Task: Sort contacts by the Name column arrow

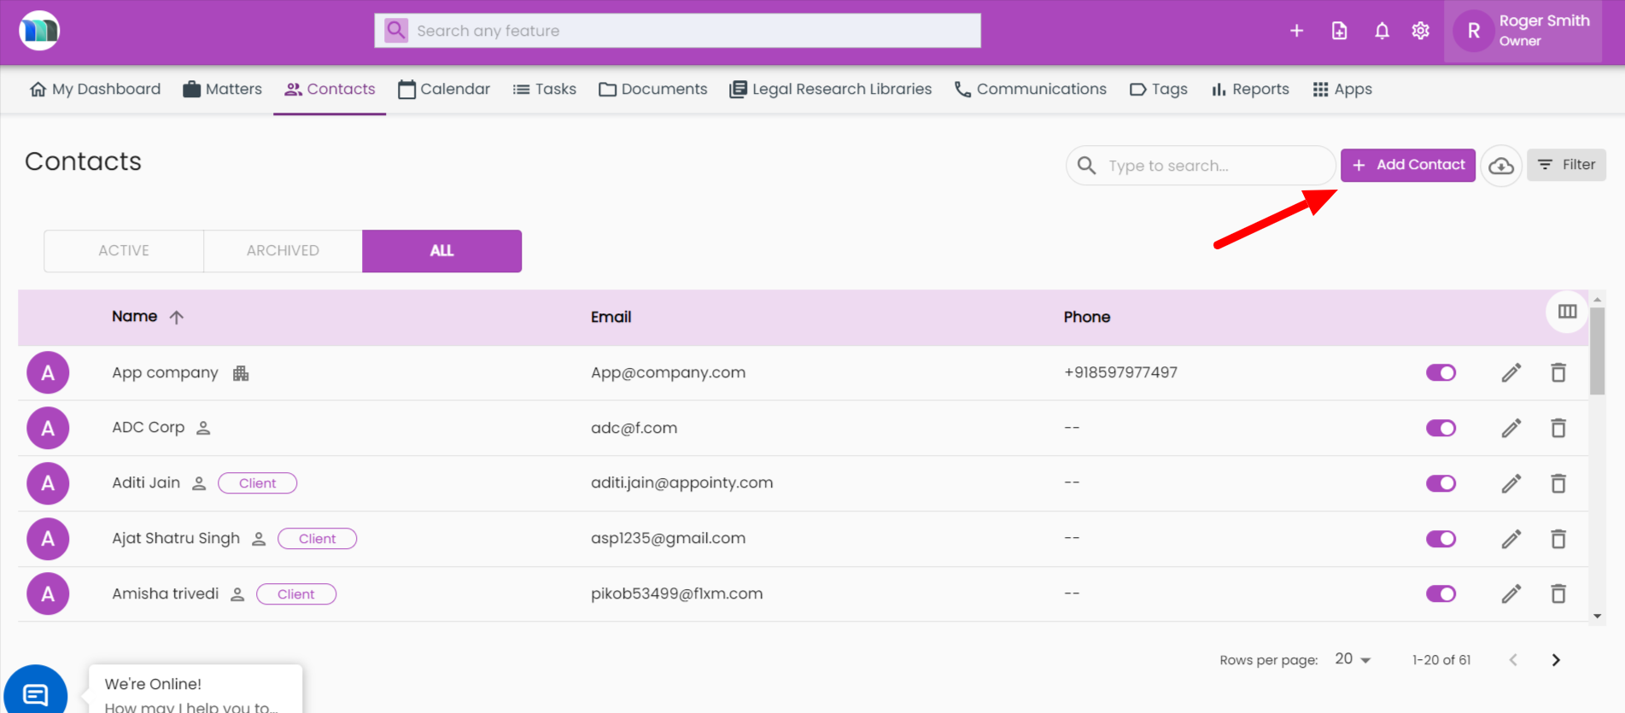Action: (x=177, y=317)
